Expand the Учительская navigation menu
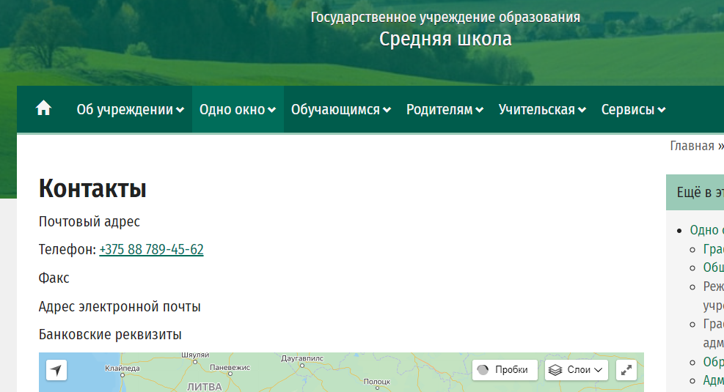Screen dimensions: 724x392 [542, 110]
